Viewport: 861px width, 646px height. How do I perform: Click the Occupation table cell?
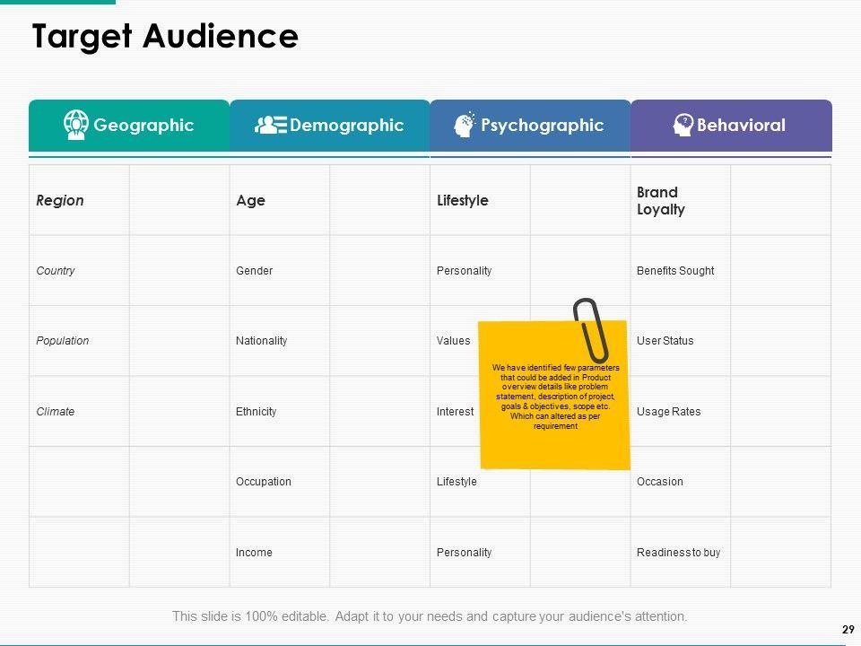pyautogui.click(x=264, y=482)
